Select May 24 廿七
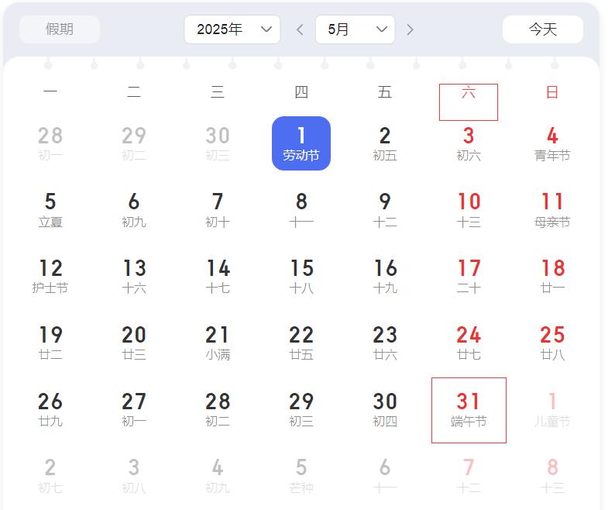 click(469, 343)
